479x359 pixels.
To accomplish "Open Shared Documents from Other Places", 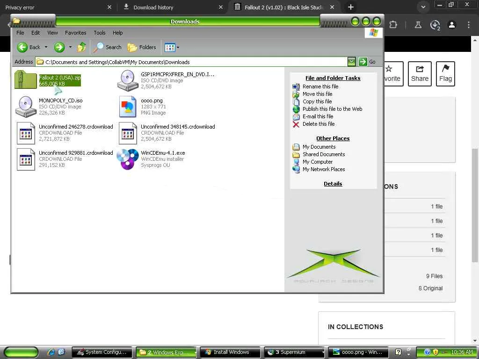I will pyautogui.click(x=324, y=154).
